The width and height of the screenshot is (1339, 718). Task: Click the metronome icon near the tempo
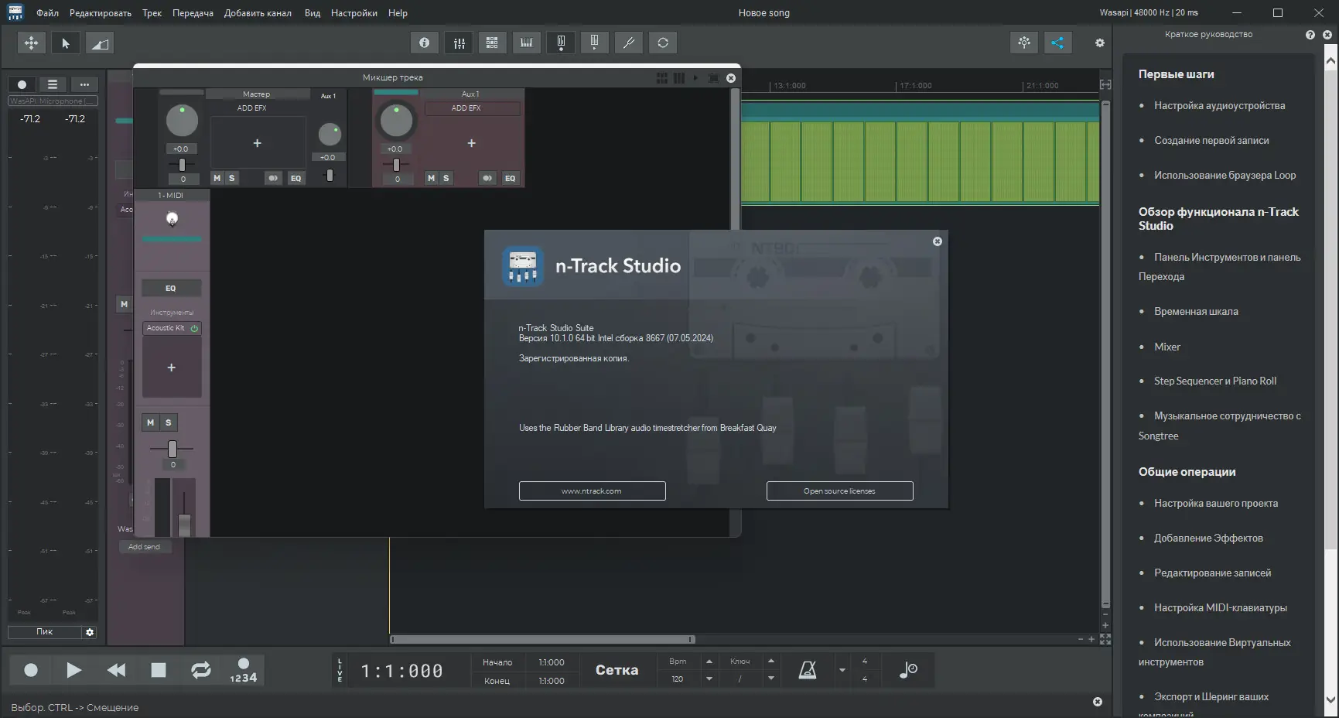(x=807, y=670)
